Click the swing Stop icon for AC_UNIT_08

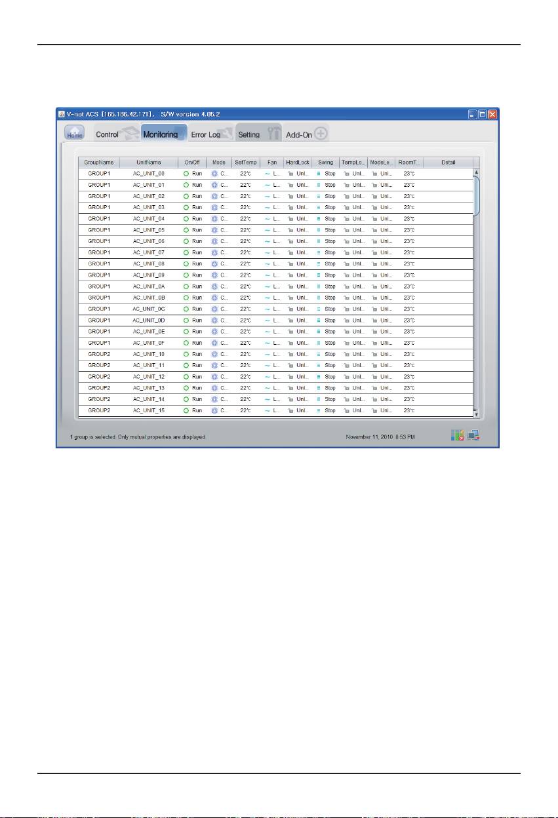[x=319, y=263]
